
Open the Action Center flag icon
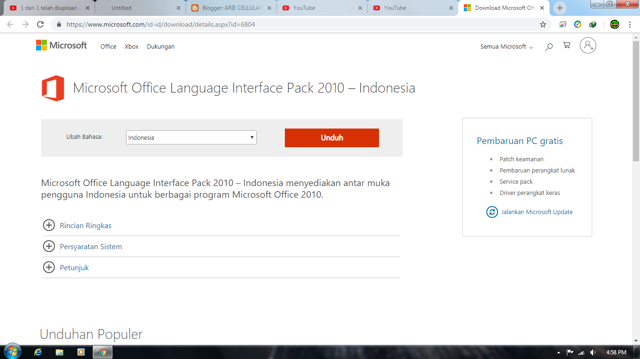570,352
